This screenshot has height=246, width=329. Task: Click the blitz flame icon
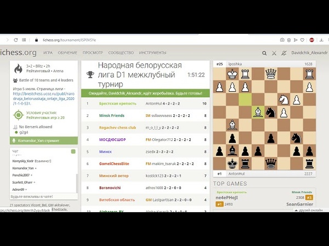click(x=18, y=69)
